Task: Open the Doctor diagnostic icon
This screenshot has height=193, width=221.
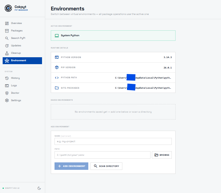Action: [7, 93]
